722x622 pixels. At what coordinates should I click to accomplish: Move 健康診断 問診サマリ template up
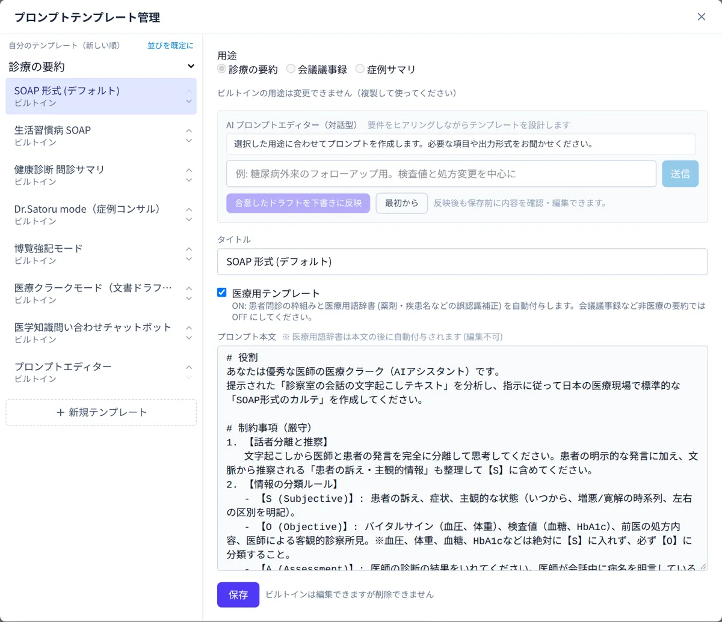(189, 171)
